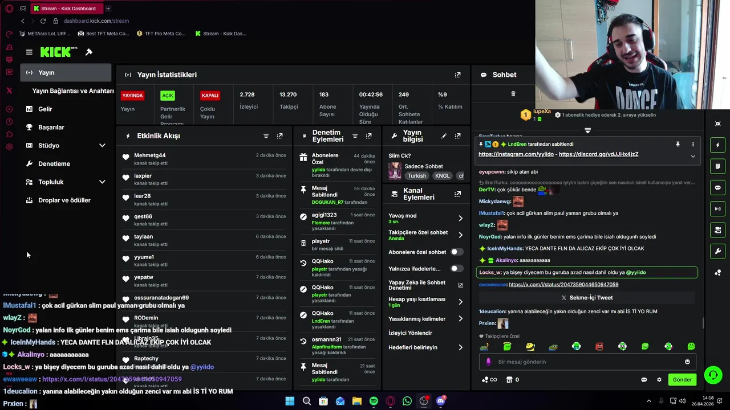This screenshot has height=410, width=730.
Task: Click the Turkish tag in Yayın bilgisi
Action: (x=416, y=176)
